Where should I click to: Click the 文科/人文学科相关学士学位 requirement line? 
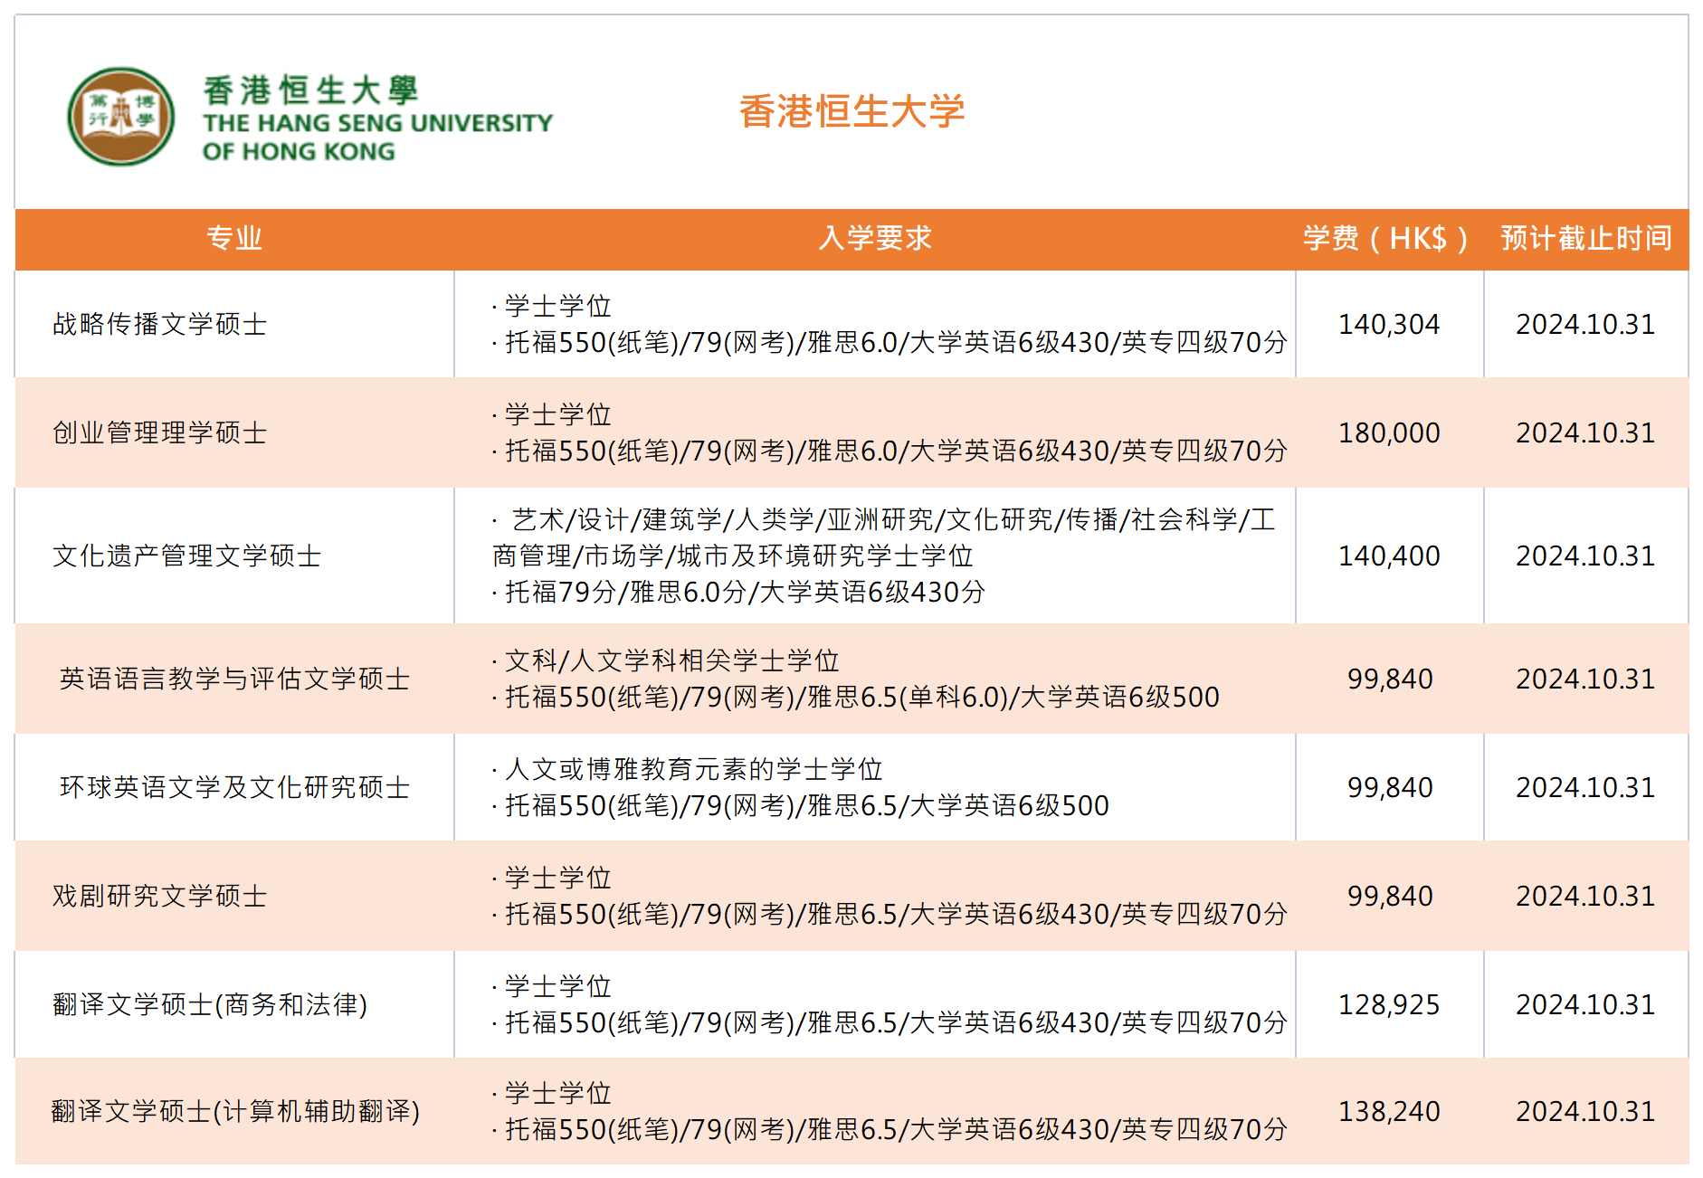(x=666, y=660)
